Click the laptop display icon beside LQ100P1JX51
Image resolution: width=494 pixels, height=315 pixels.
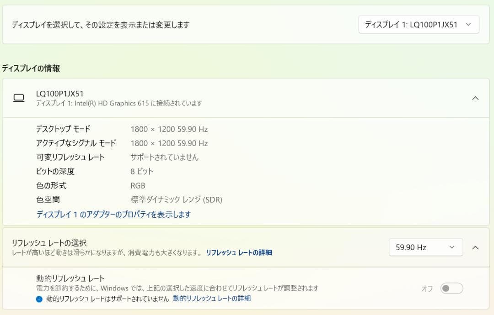[19, 98]
